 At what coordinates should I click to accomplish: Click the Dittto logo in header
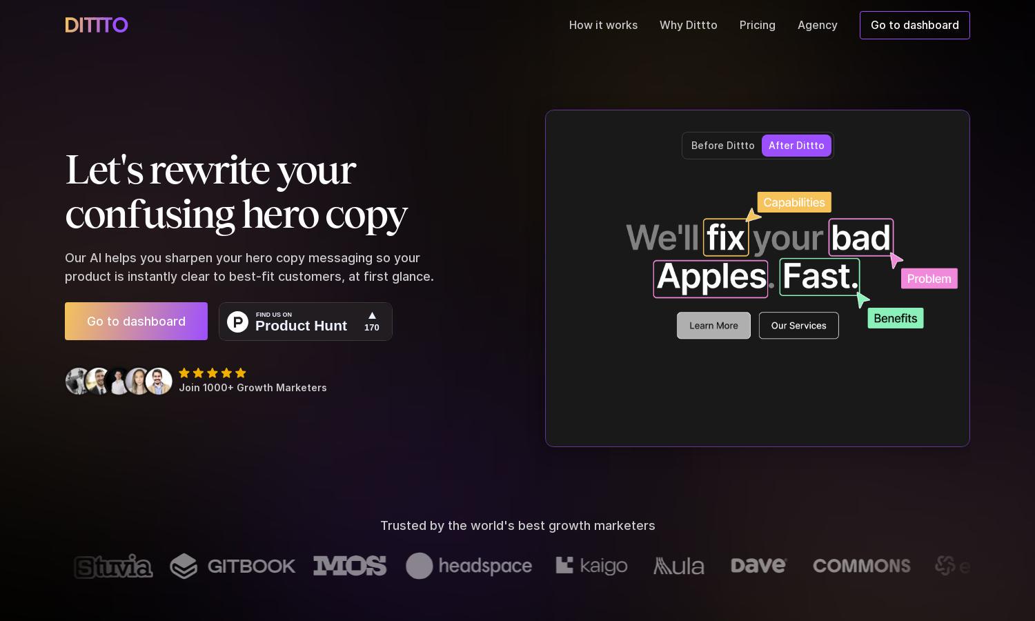97,25
